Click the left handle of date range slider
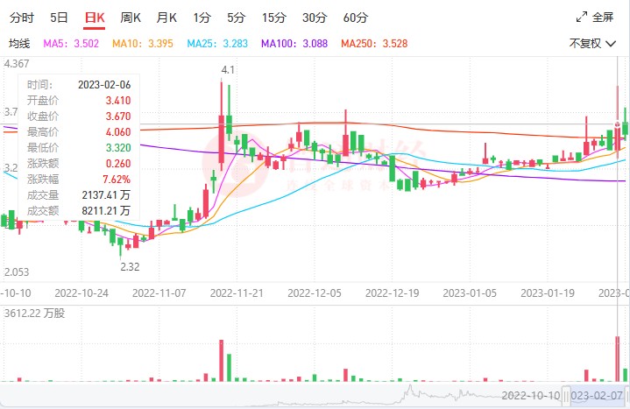 click(x=567, y=396)
